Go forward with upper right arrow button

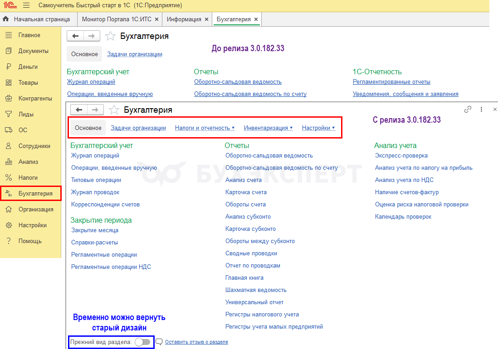[92, 36]
